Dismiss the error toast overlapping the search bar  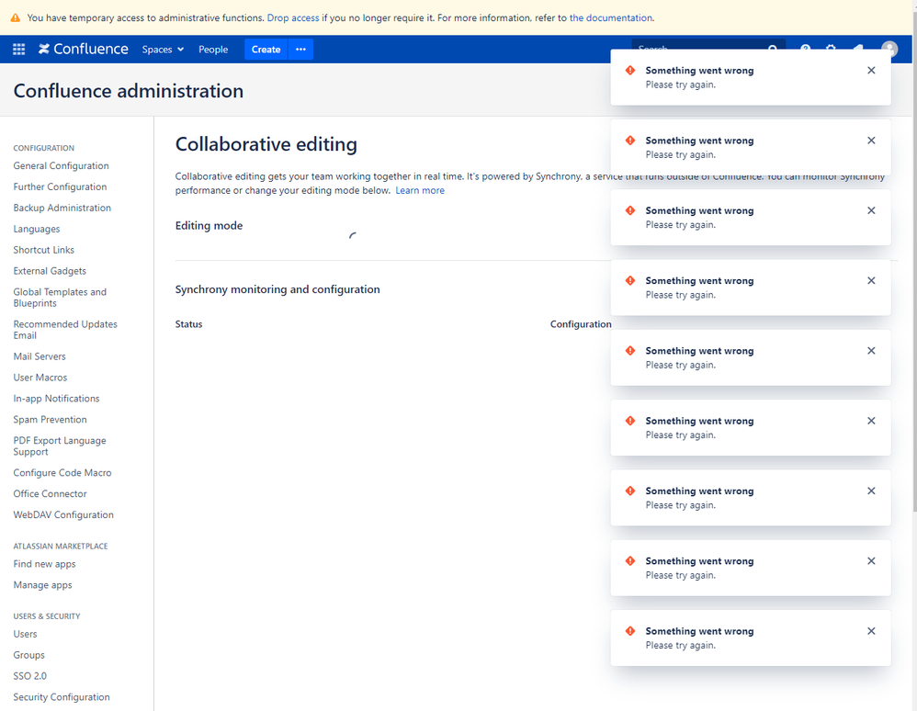[871, 70]
